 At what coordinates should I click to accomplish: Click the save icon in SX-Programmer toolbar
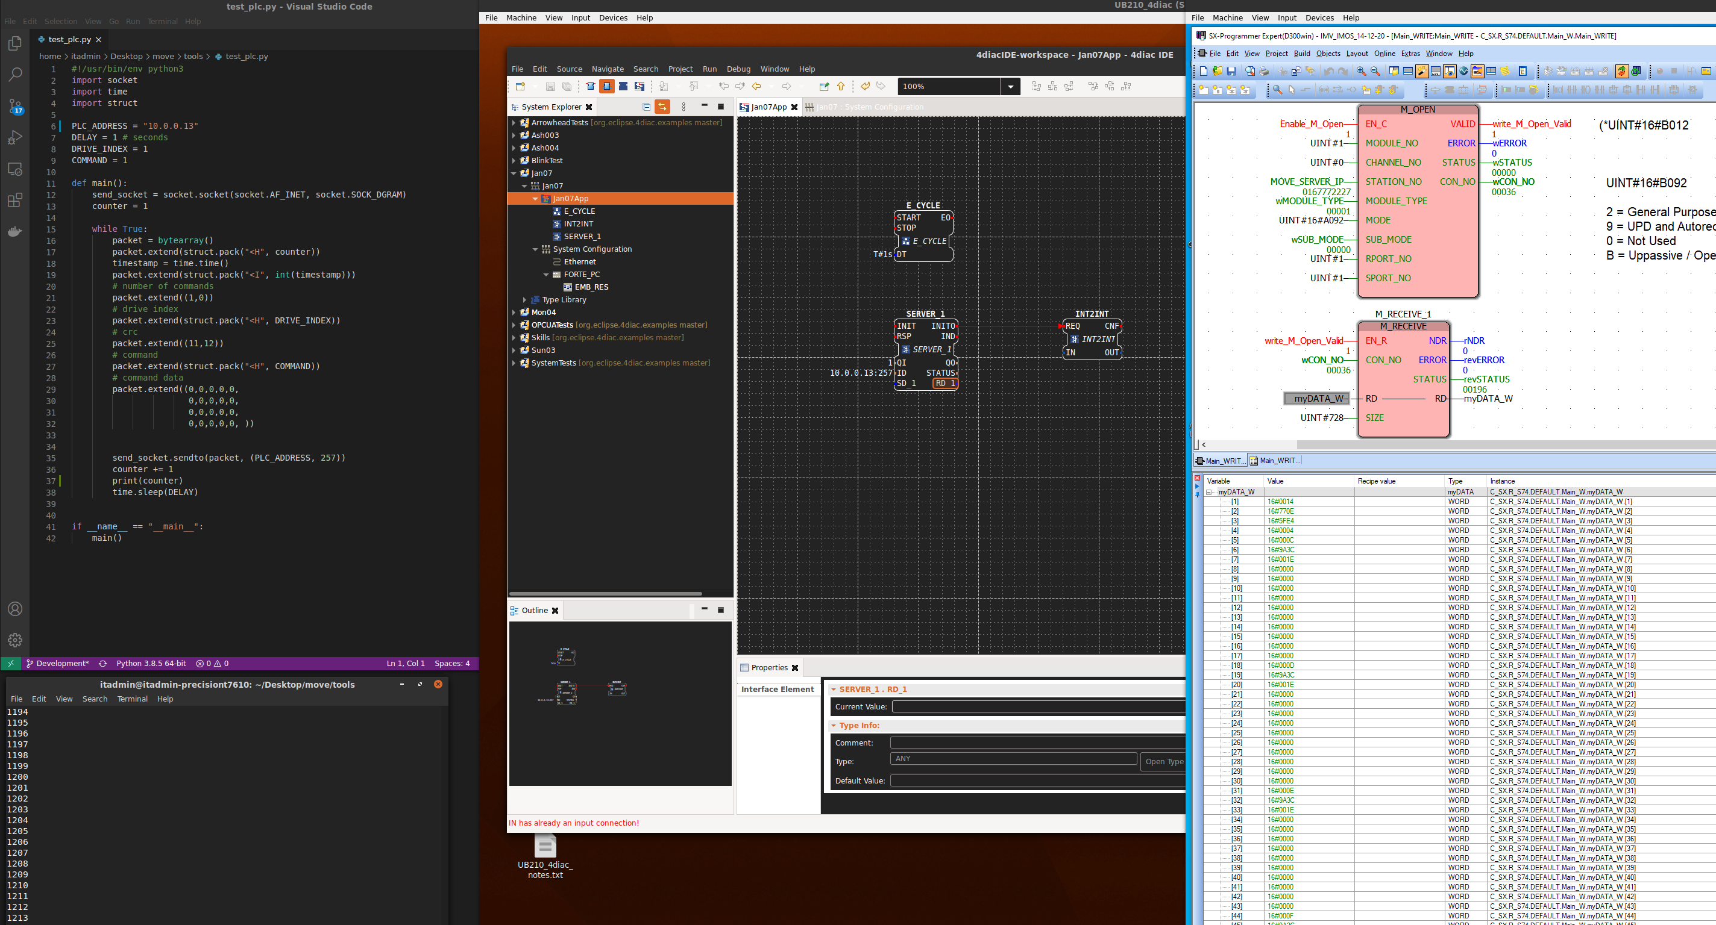click(1231, 71)
